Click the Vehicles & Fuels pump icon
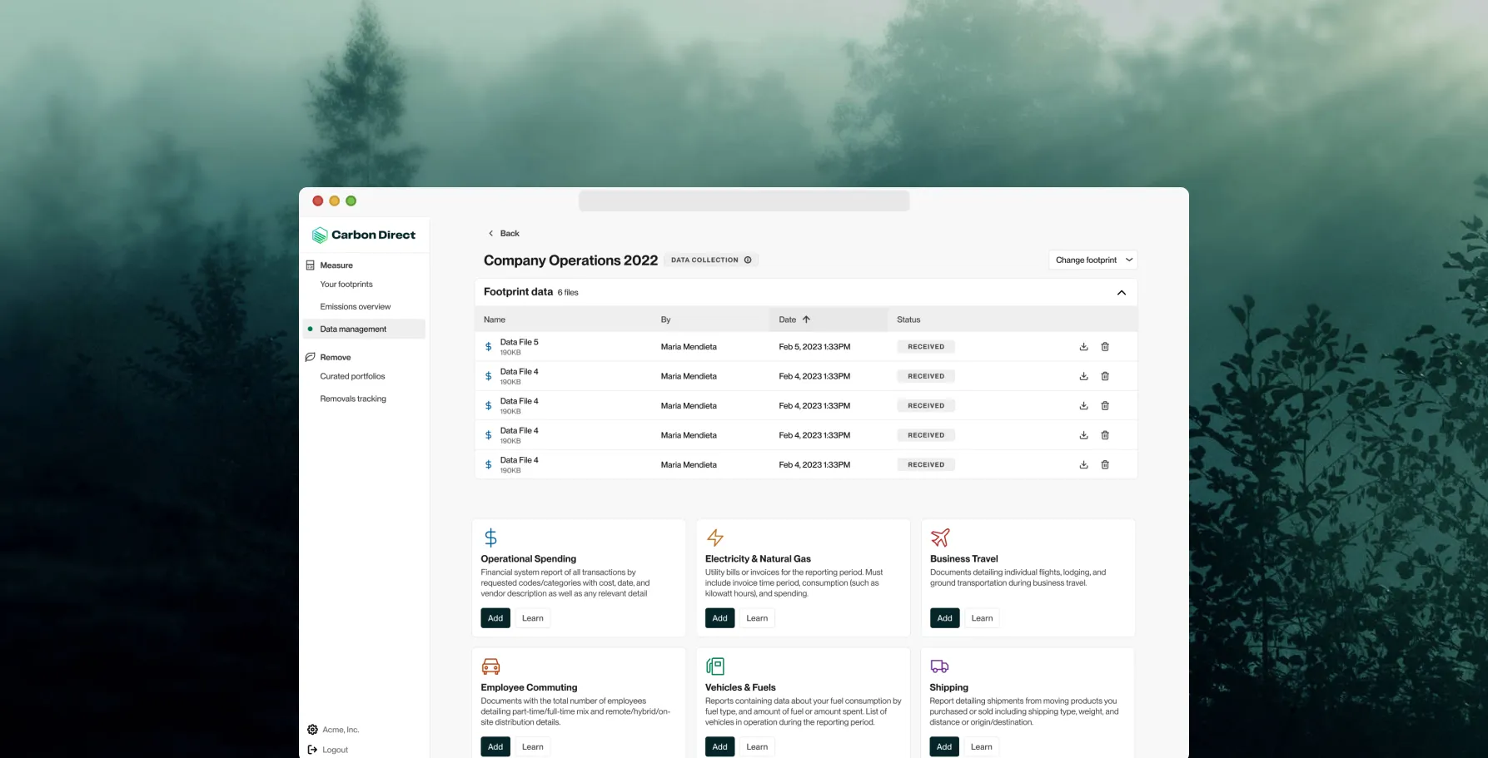Image resolution: width=1488 pixels, height=758 pixels. 715,666
